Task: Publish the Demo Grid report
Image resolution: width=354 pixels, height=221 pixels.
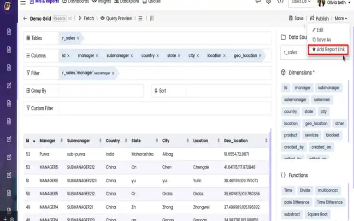Action: [319, 18]
